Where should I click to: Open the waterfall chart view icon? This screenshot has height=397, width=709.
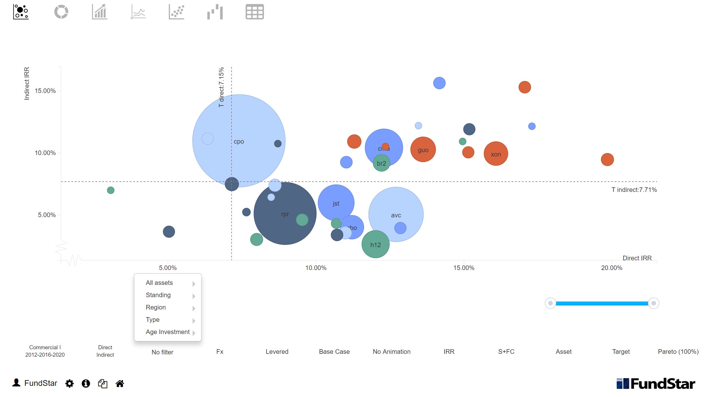pyautogui.click(x=215, y=12)
